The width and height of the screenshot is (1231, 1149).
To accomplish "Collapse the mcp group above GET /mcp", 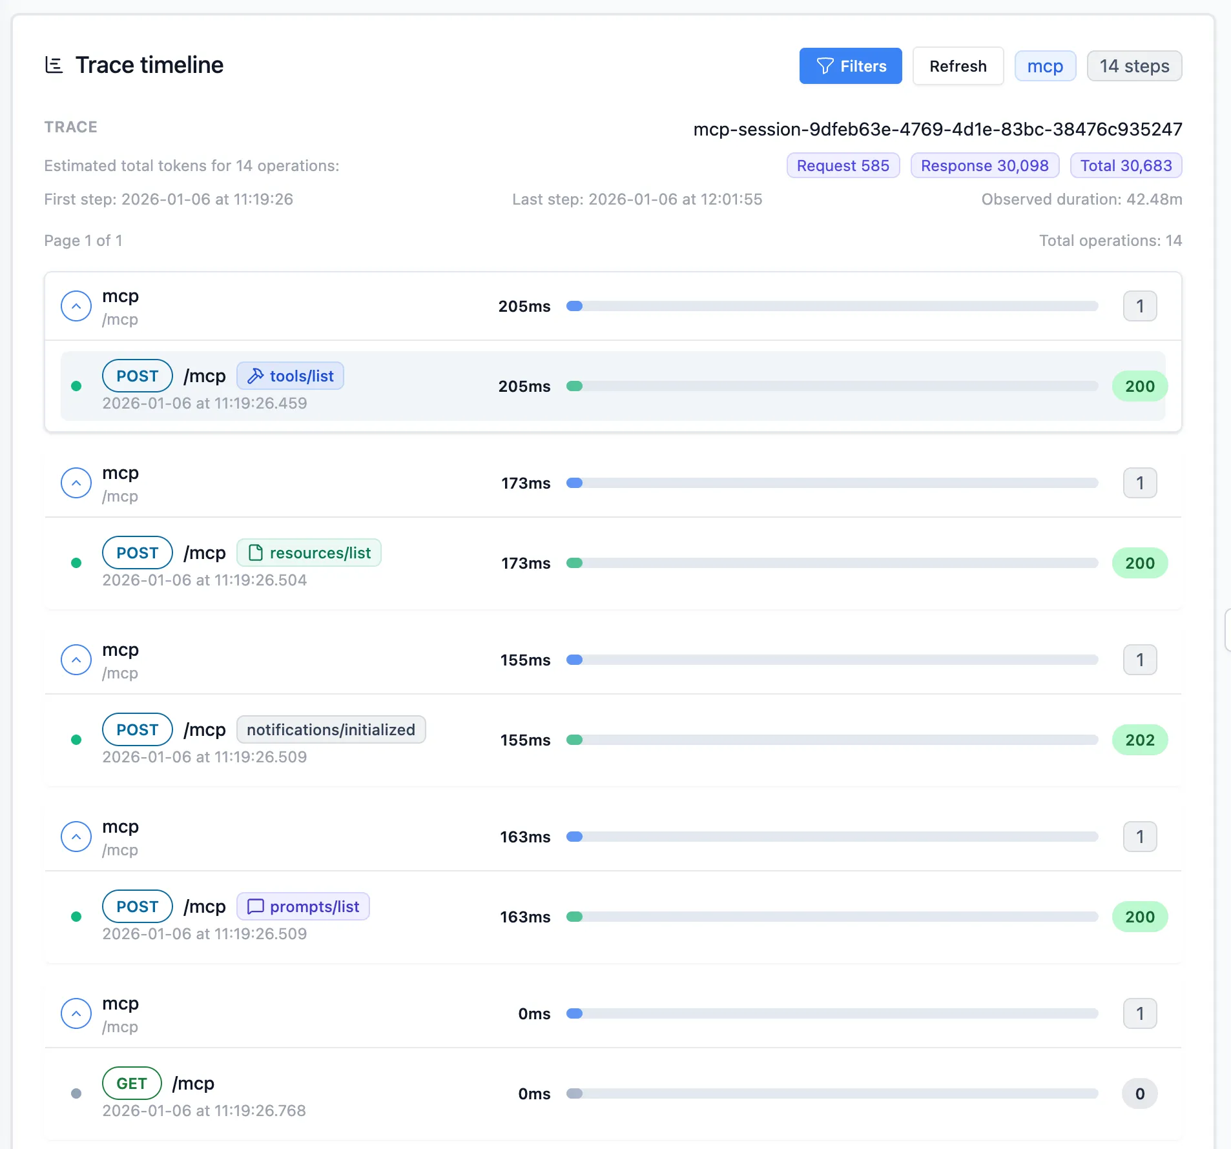I will 76,1013.
